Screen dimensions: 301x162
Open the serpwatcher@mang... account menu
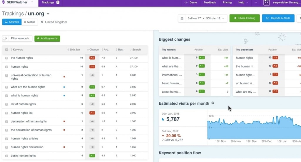[x=287, y=2]
